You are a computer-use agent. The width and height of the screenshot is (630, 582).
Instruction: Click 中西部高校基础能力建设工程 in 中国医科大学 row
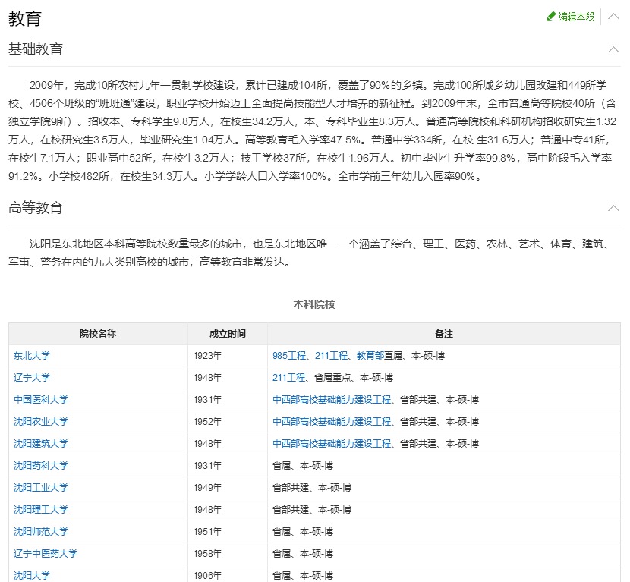(332, 400)
